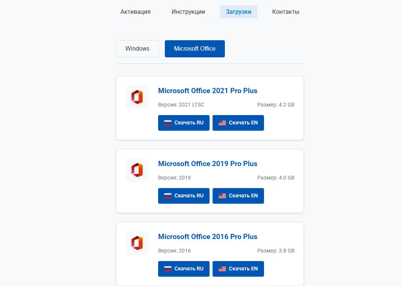Click Russian flag icon for Office 2021
The image size is (402, 286).
click(168, 123)
